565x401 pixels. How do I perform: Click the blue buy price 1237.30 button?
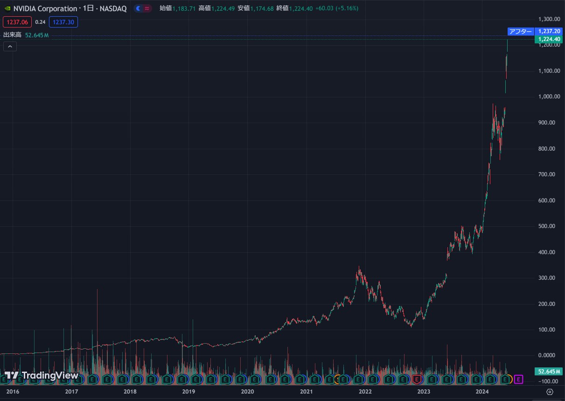coord(63,21)
